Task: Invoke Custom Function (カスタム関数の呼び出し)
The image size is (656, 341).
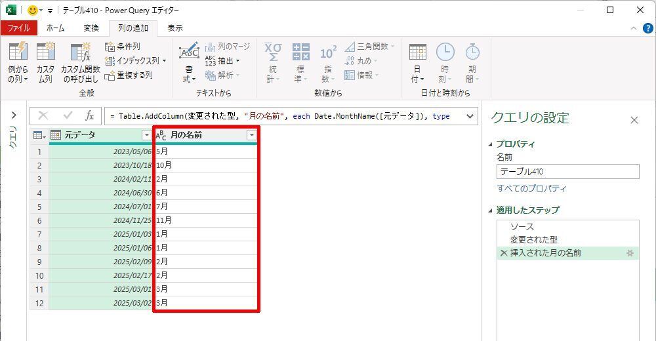Action: tap(80, 62)
